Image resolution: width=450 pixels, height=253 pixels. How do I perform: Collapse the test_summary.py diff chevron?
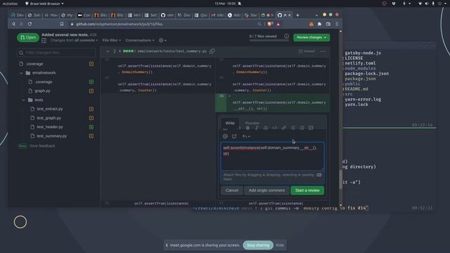[x=108, y=51]
